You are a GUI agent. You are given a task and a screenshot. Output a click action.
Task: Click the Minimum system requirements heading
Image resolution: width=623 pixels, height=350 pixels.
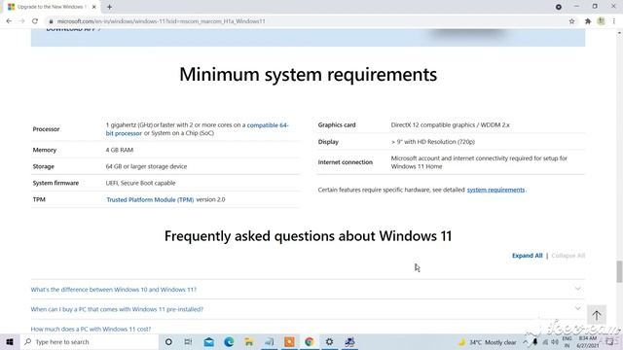(308, 75)
